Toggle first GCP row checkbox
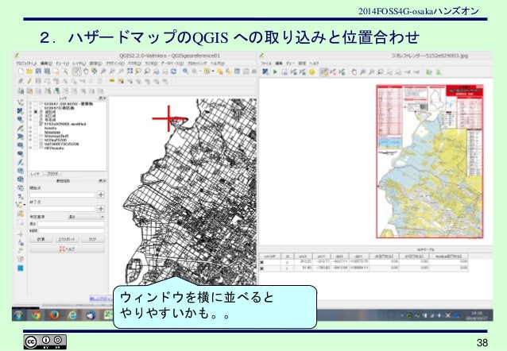507x351 pixels. coord(262,262)
